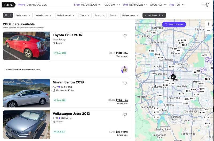
Task: Open the Toyota Prius 2015 listing title
Action: 67,35
